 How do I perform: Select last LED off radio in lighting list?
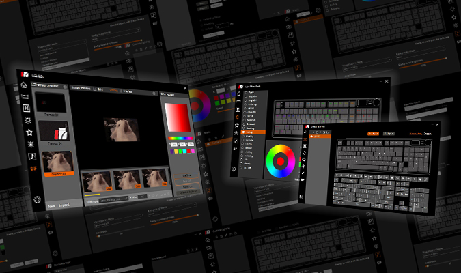(242, 168)
